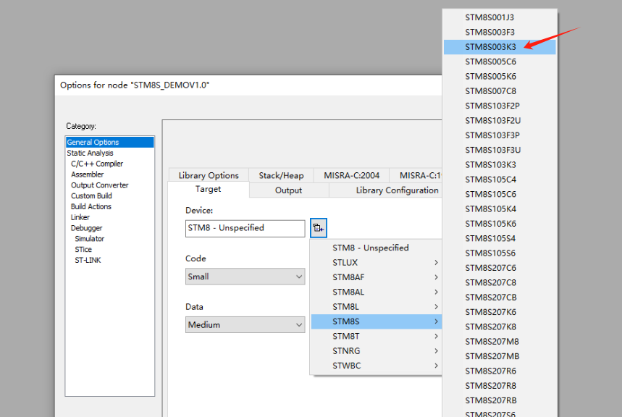Choose device STM8S105K6

click(x=500, y=224)
